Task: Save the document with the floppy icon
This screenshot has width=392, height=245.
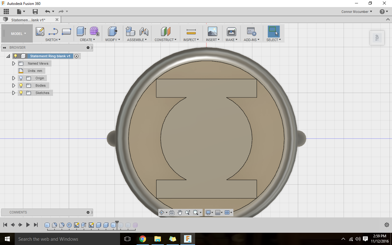Action: coord(35,12)
